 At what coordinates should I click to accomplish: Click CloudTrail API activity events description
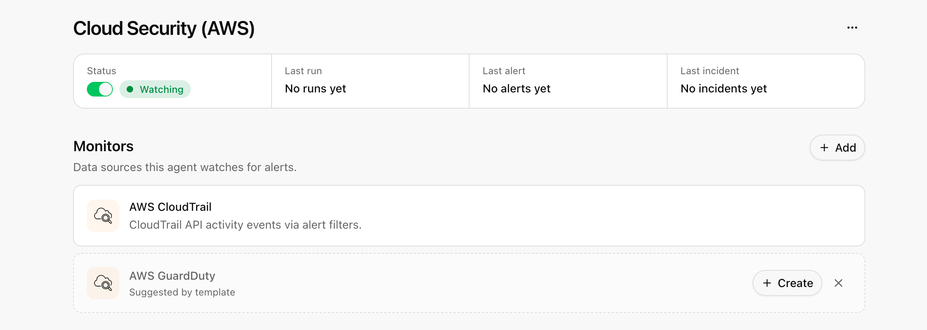[245, 225]
